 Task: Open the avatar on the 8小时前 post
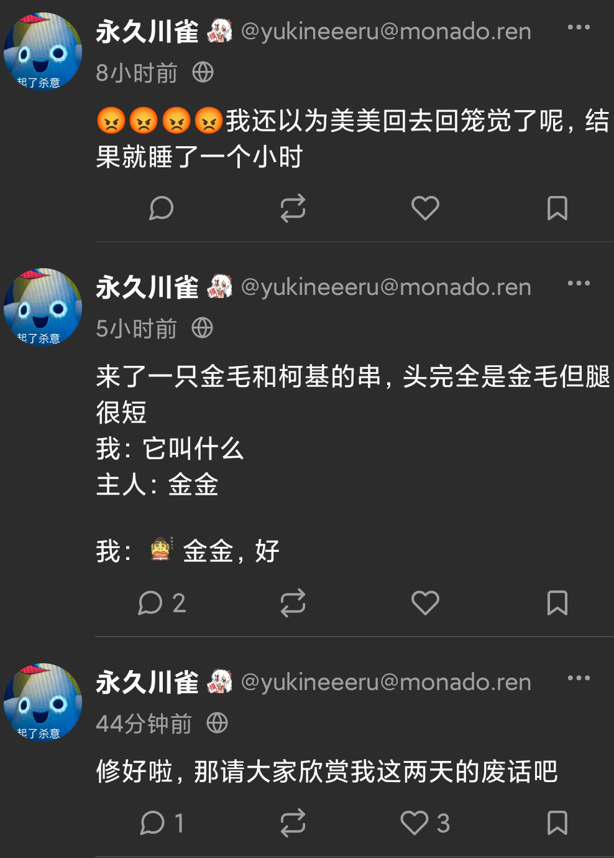[x=43, y=52]
